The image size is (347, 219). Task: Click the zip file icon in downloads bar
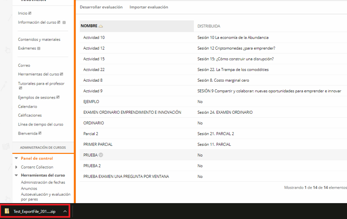click(x=7, y=212)
